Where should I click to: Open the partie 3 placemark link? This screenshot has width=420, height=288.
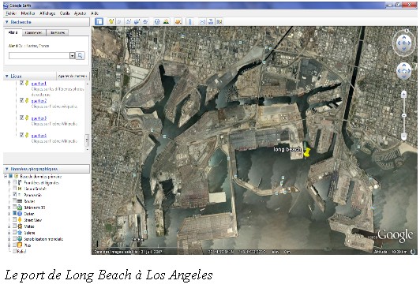(x=39, y=118)
